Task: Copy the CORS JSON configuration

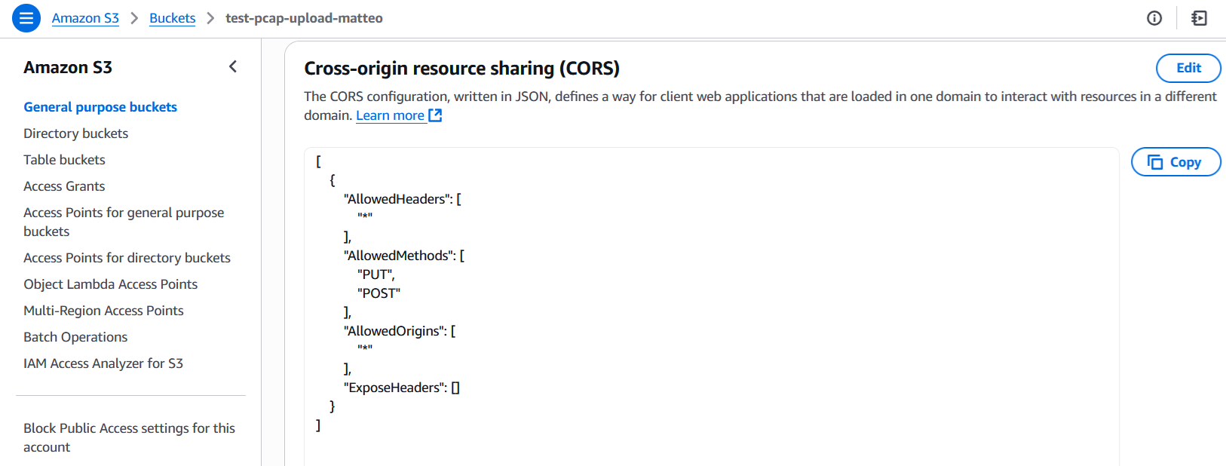Action: (1175, 162)
